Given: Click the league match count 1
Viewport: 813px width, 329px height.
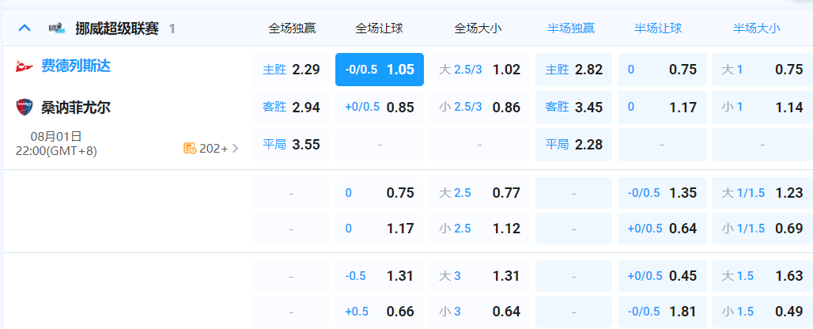Looking at the screenshot, I should coord(172,29).
